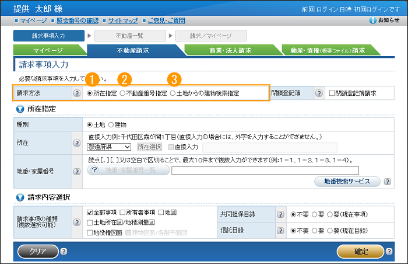Collapse the 所在指定 section arrow icon

(20, 109)
